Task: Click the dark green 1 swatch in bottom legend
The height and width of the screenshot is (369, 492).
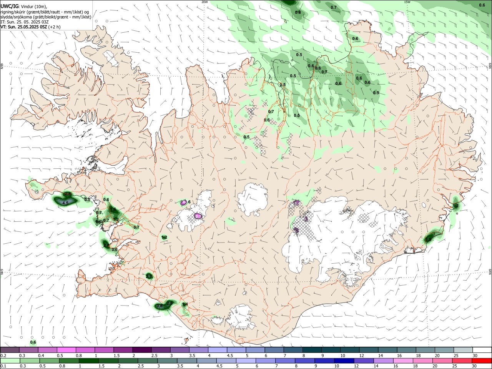Action: pyautogui.click(x=89, y=361)
